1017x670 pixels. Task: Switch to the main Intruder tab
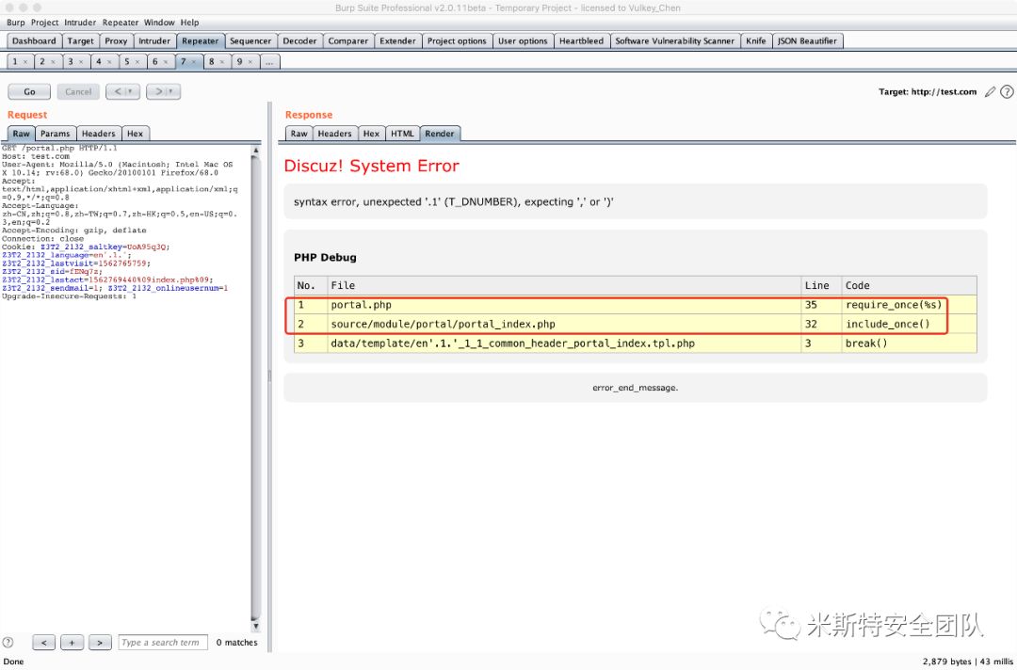[154, 40]
